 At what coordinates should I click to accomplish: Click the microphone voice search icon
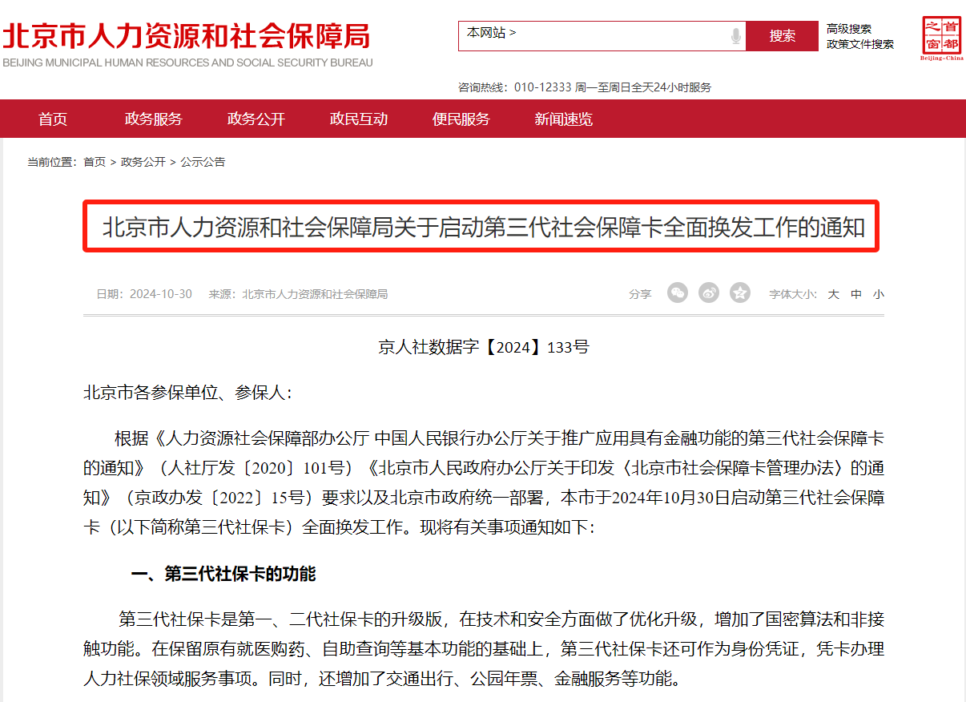(735, 36)
